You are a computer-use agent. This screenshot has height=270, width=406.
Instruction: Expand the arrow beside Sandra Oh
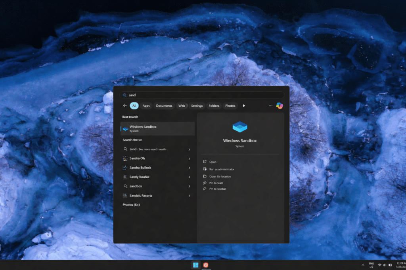[189, 159]
